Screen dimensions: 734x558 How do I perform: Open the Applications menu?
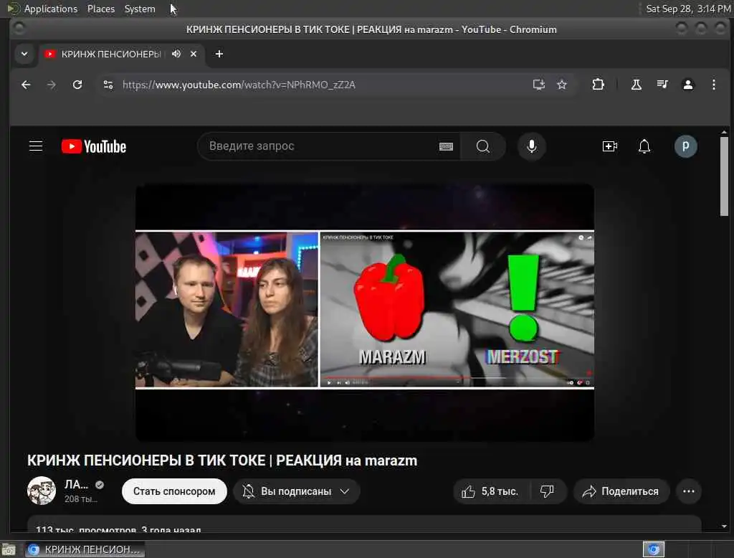click(x=51, y=9)
